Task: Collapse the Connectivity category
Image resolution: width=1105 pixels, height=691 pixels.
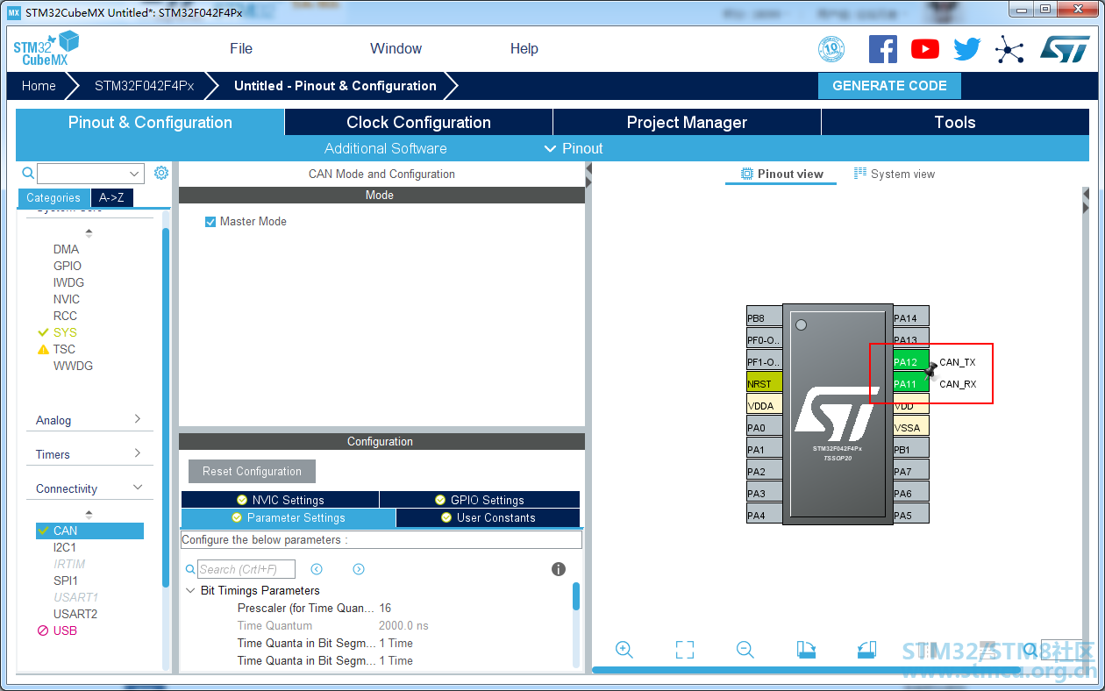Action: (89, 488)
